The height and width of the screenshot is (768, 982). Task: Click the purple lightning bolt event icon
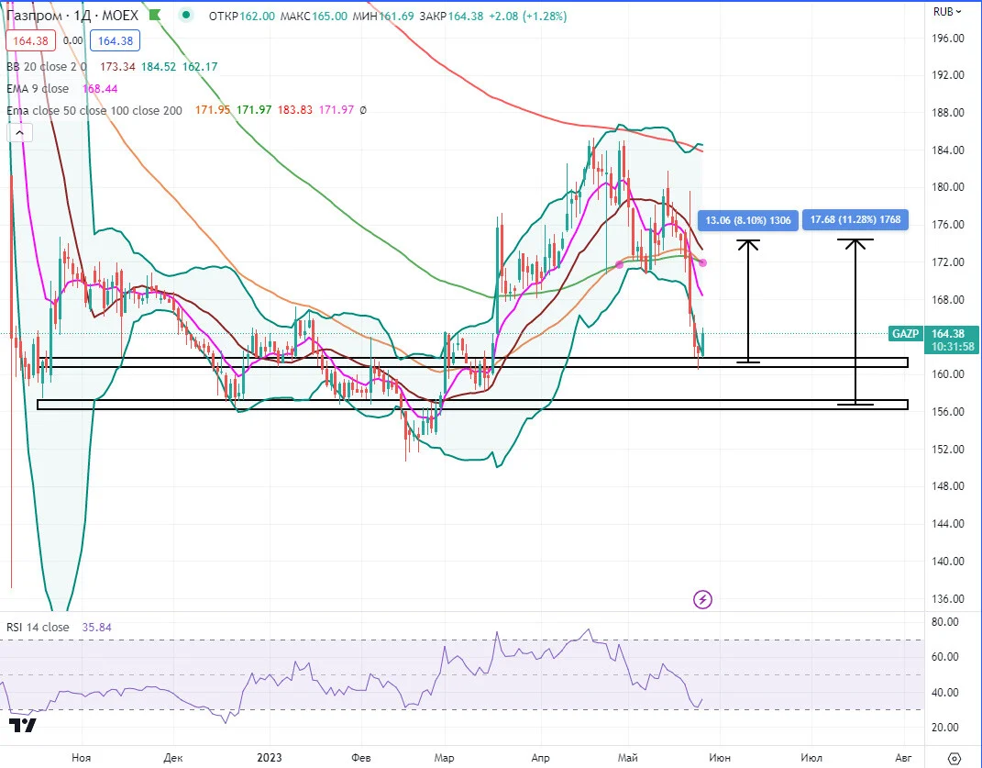pyautogui.click(x=702, y=599)
